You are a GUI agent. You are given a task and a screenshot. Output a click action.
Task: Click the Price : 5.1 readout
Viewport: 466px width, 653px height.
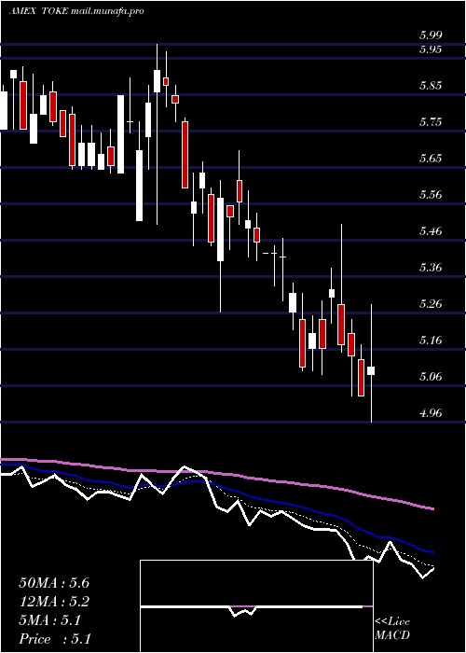[x=55, y=639]
